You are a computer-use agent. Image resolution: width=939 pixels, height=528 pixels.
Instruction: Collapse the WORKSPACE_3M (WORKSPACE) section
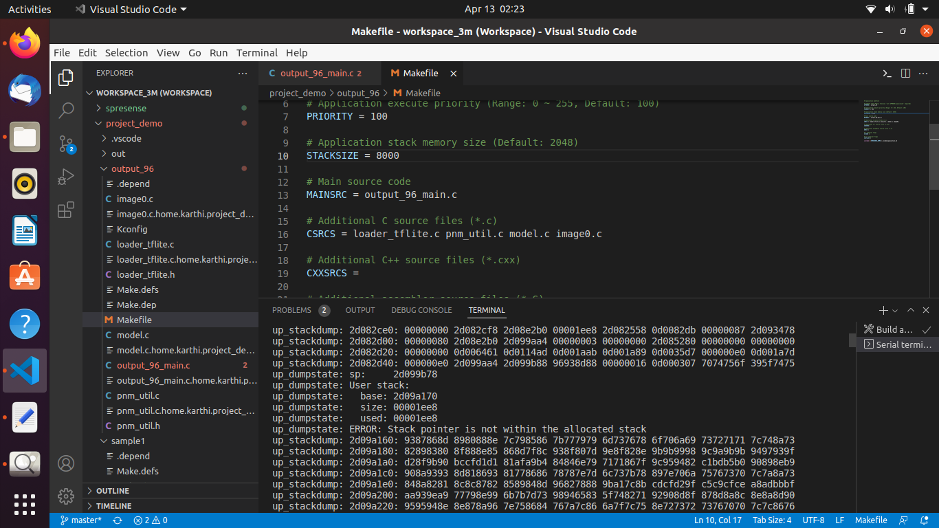tap(153, 93)
